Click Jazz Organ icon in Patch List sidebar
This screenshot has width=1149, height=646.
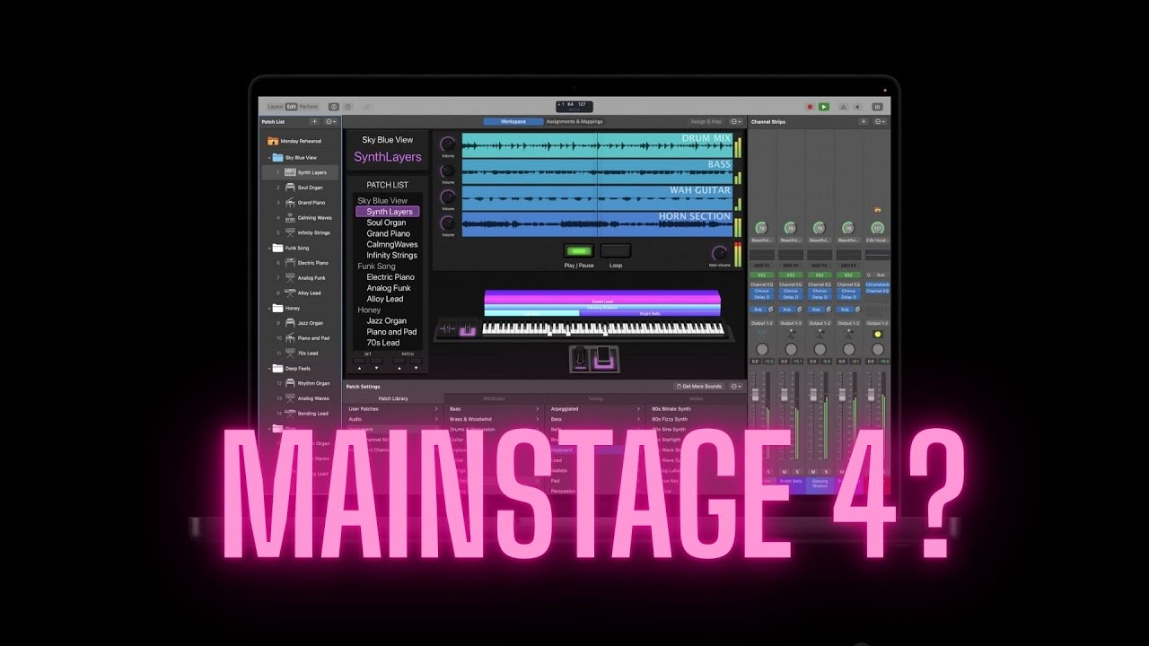pos(290,323)
